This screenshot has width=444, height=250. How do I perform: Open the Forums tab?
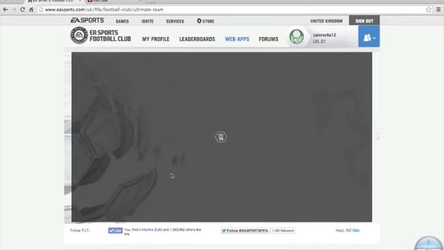click(268, 39)
